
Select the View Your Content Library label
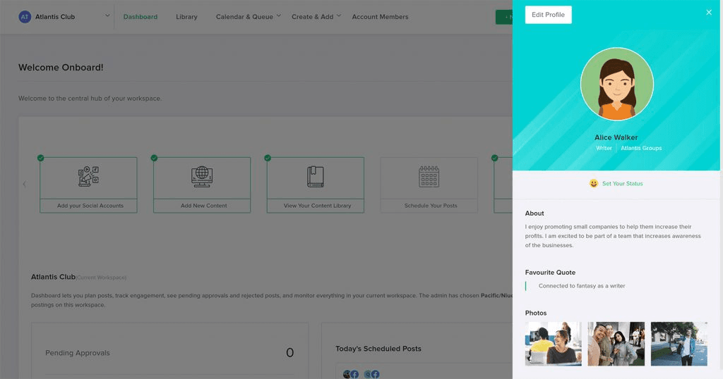pos(317,206)
